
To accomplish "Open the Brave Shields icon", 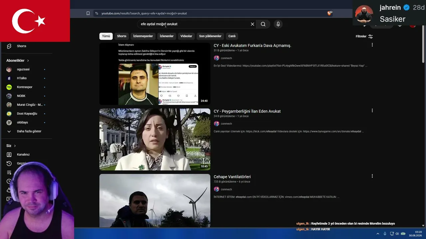I will pos(329,13).
